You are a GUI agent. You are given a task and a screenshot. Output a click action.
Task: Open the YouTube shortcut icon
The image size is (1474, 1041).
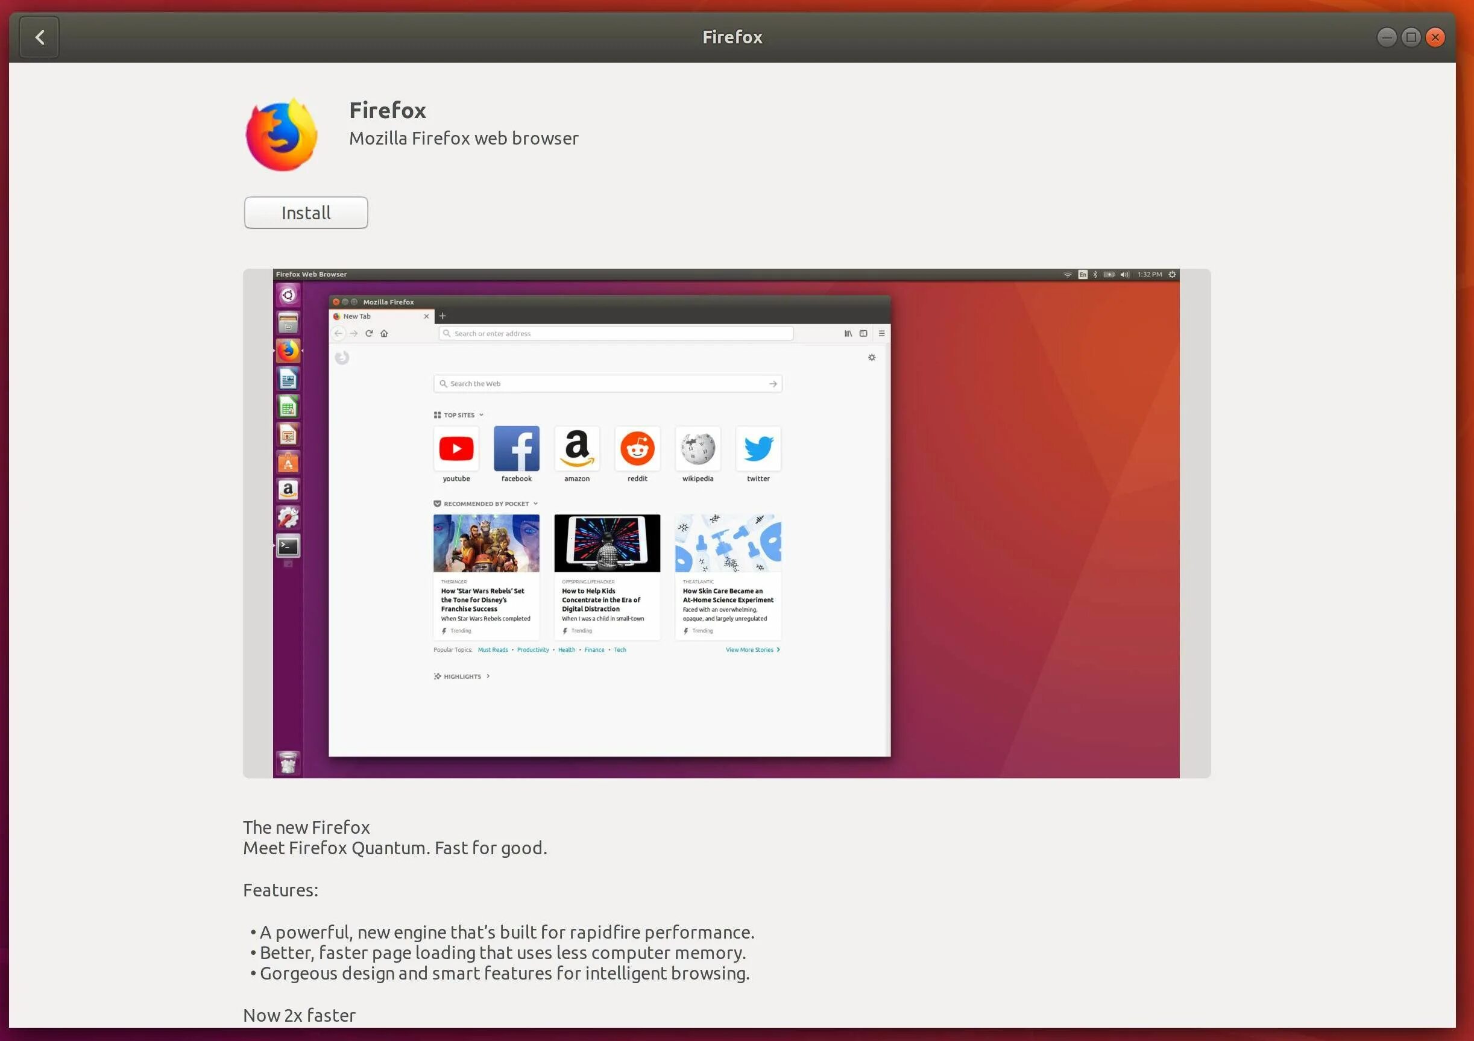455,446
